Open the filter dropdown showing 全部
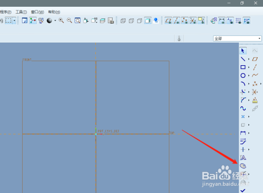 (x=237, y=38)
